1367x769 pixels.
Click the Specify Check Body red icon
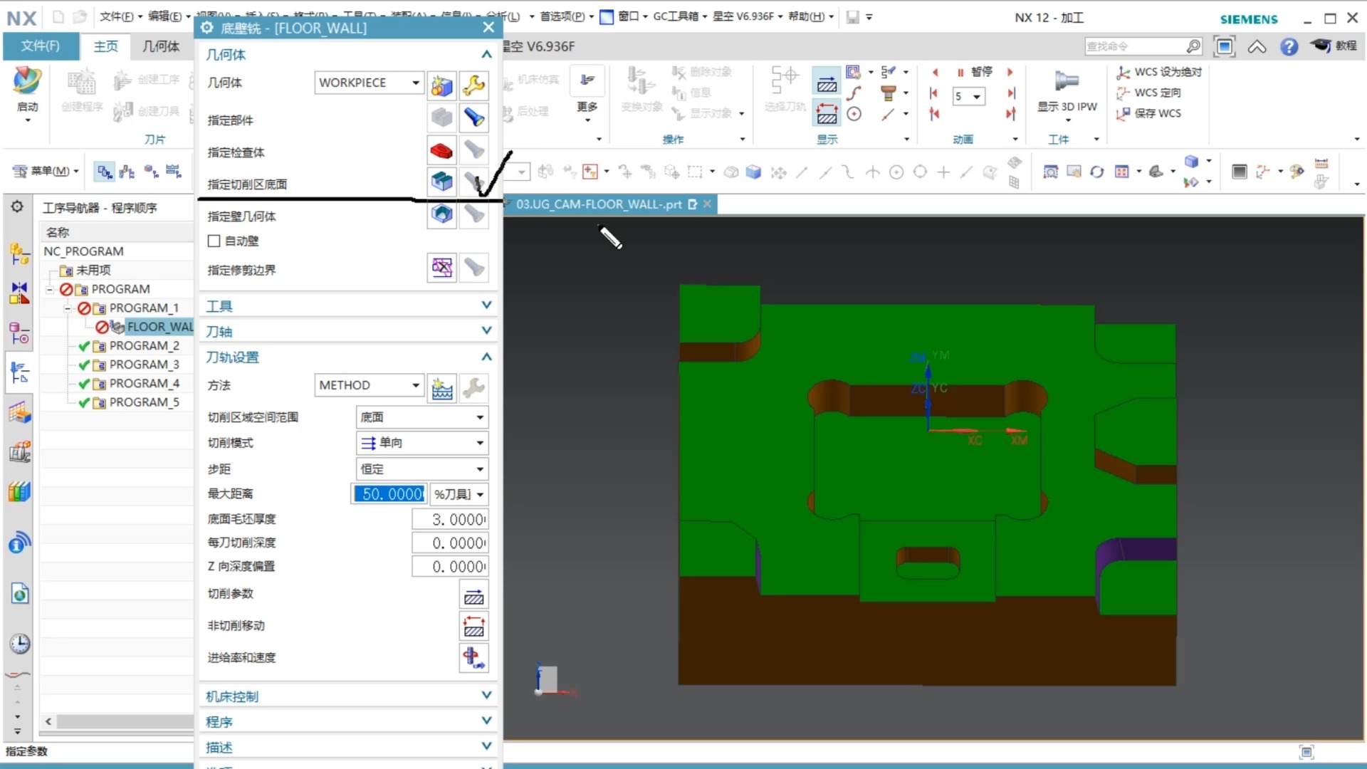pos(441,151)
